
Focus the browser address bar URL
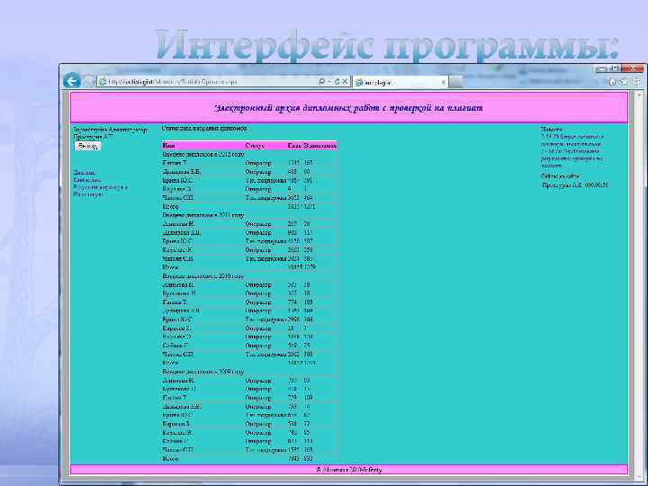coord(207,82)
